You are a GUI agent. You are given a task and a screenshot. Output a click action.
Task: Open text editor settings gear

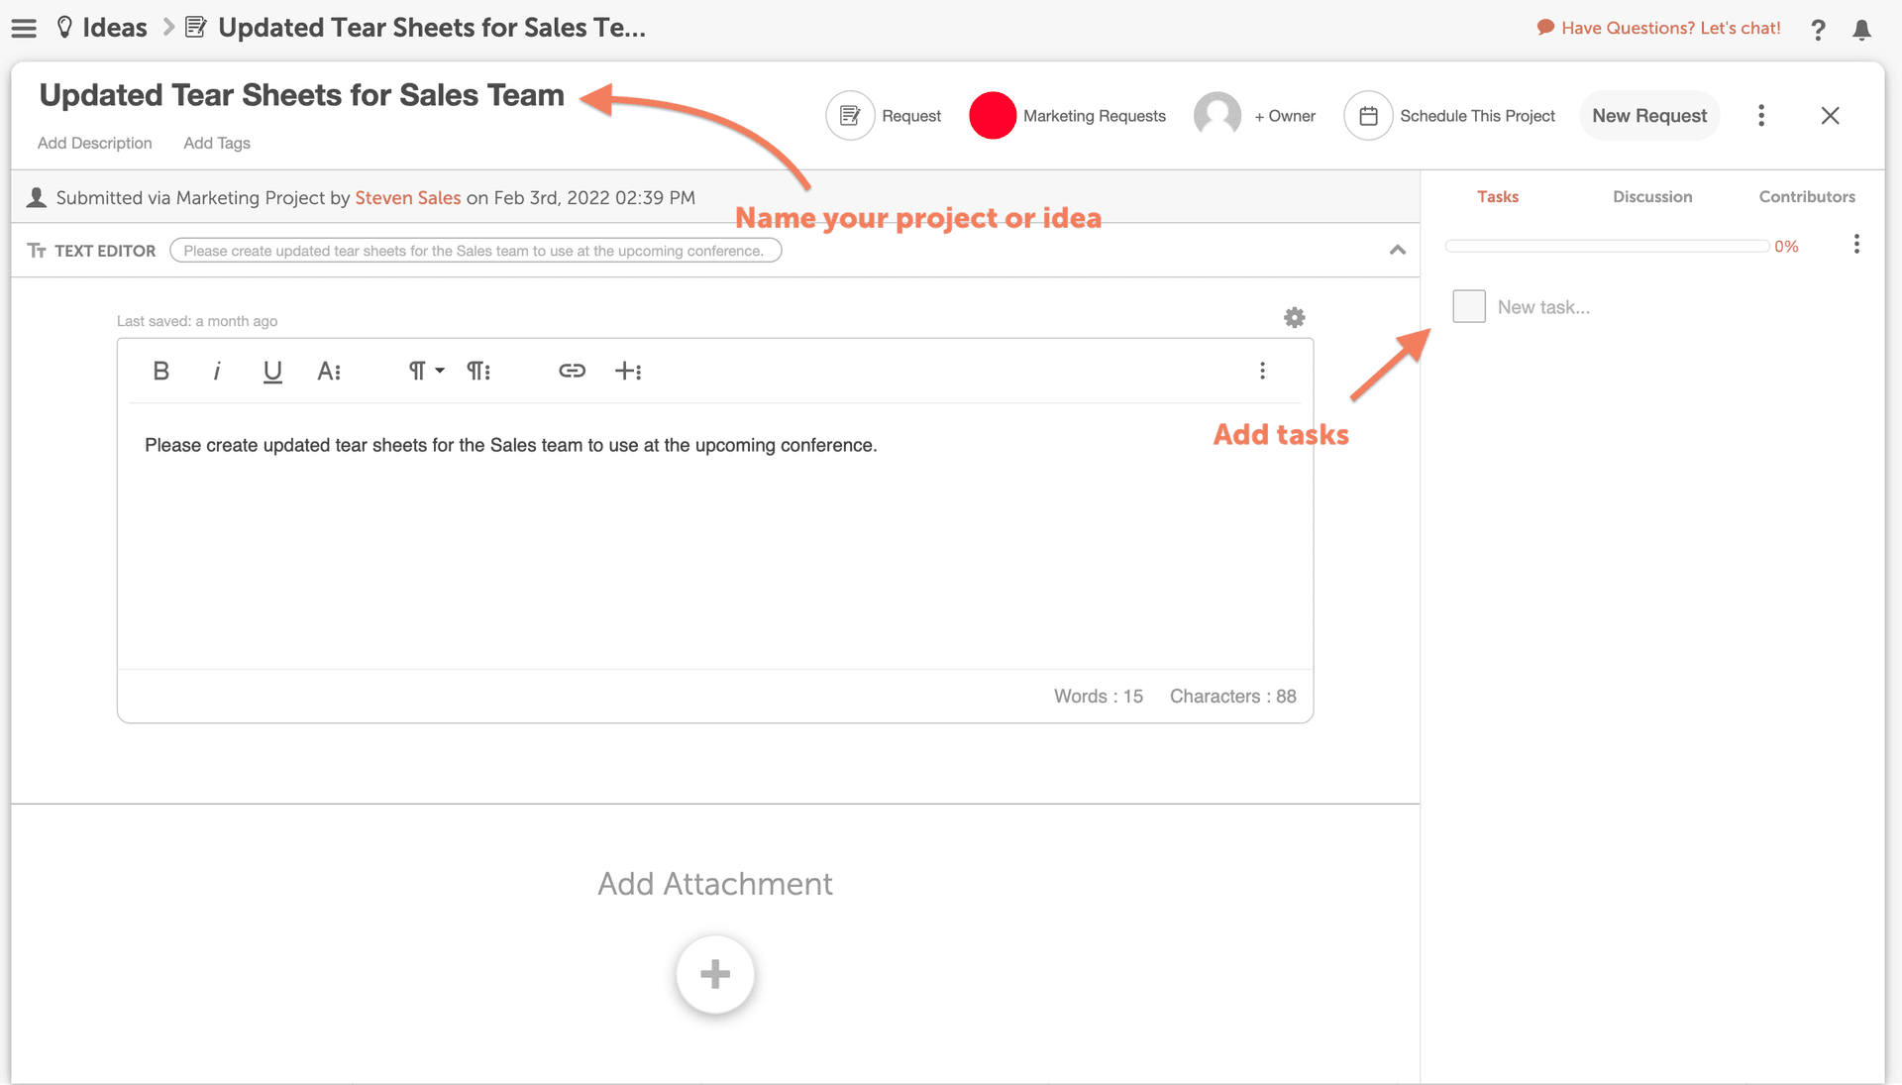tap(1294, 317)
